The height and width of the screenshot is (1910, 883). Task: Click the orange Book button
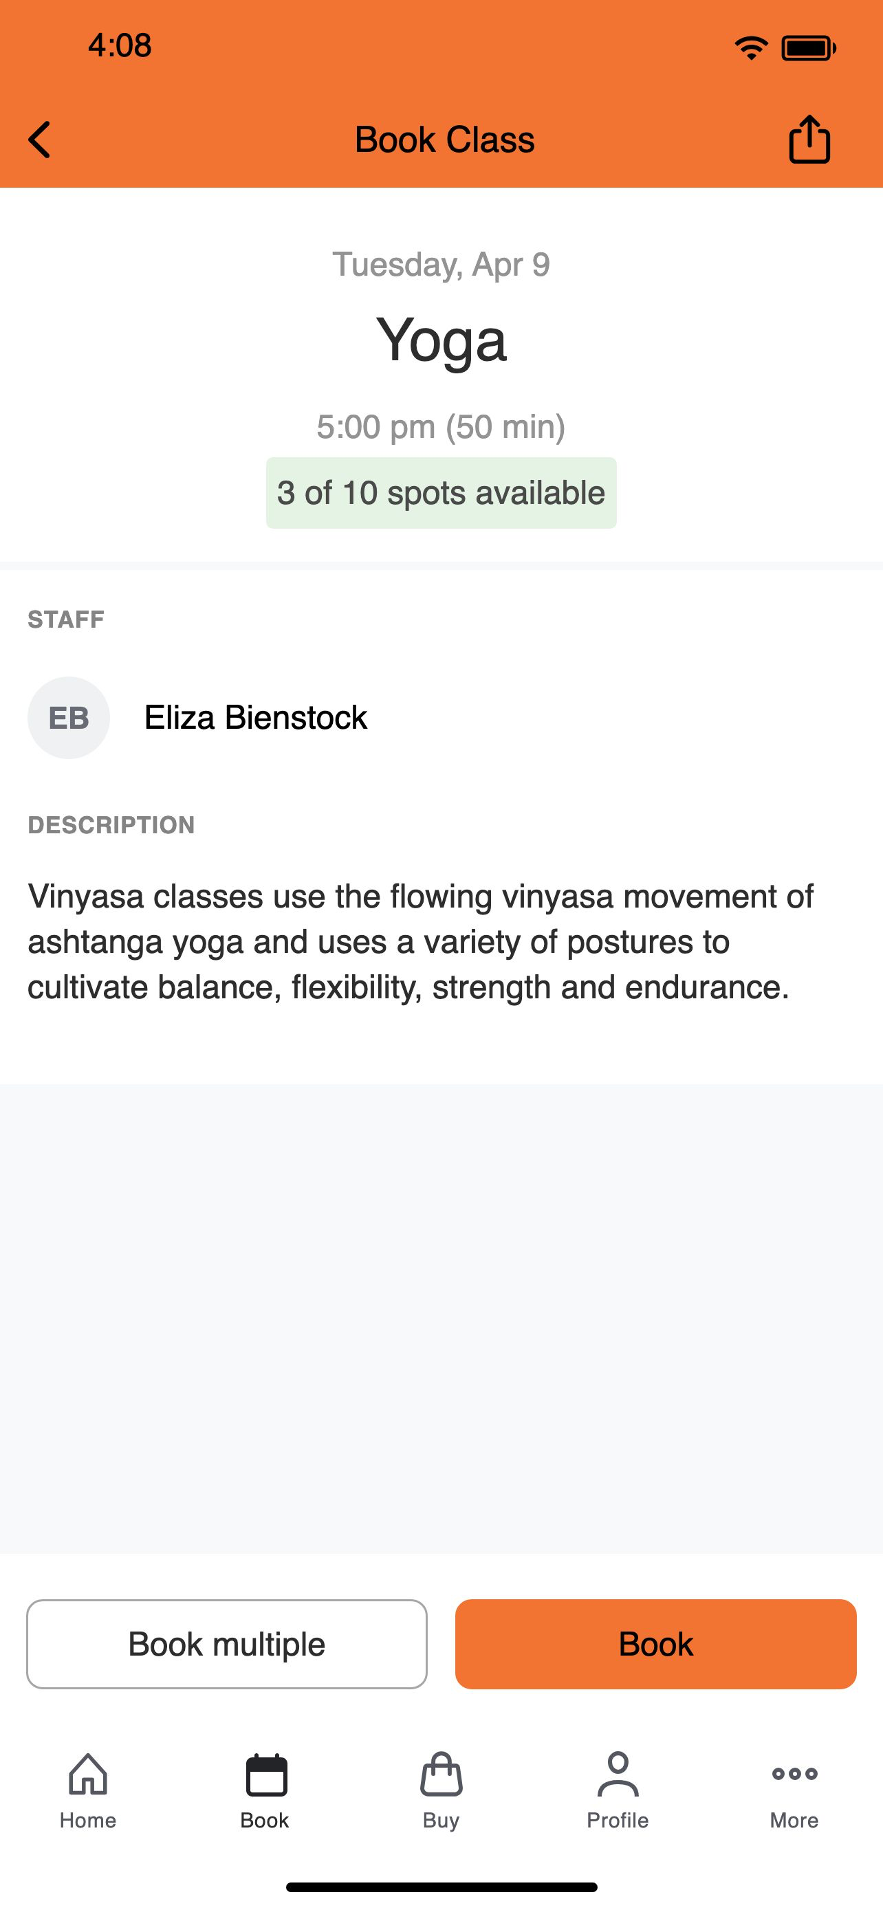coord(655,1644)
